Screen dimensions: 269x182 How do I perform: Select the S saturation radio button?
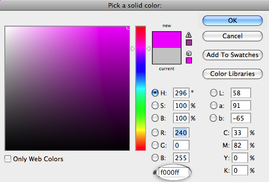point(155,106)
